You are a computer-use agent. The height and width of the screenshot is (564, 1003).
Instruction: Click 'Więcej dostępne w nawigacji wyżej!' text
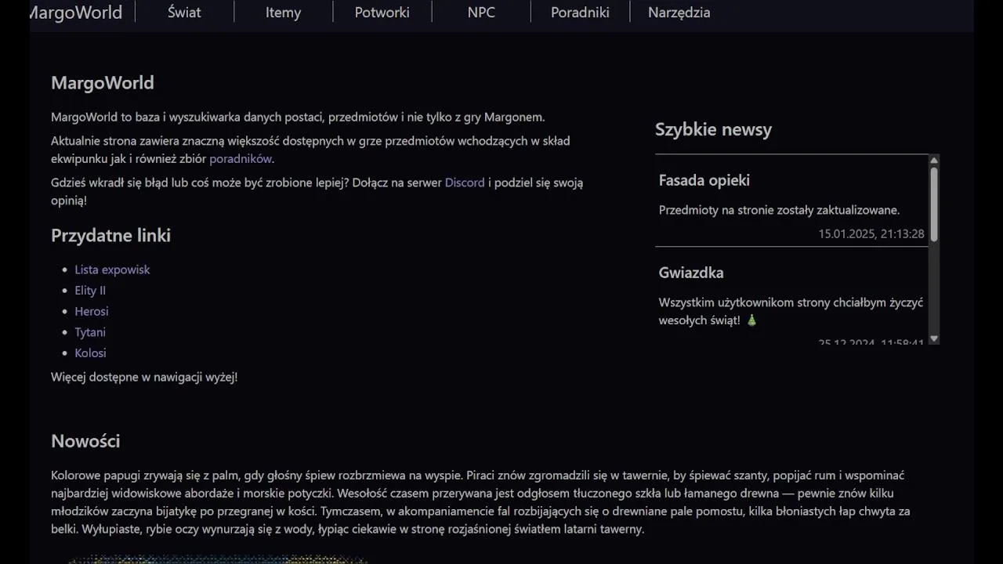(144, 377)
